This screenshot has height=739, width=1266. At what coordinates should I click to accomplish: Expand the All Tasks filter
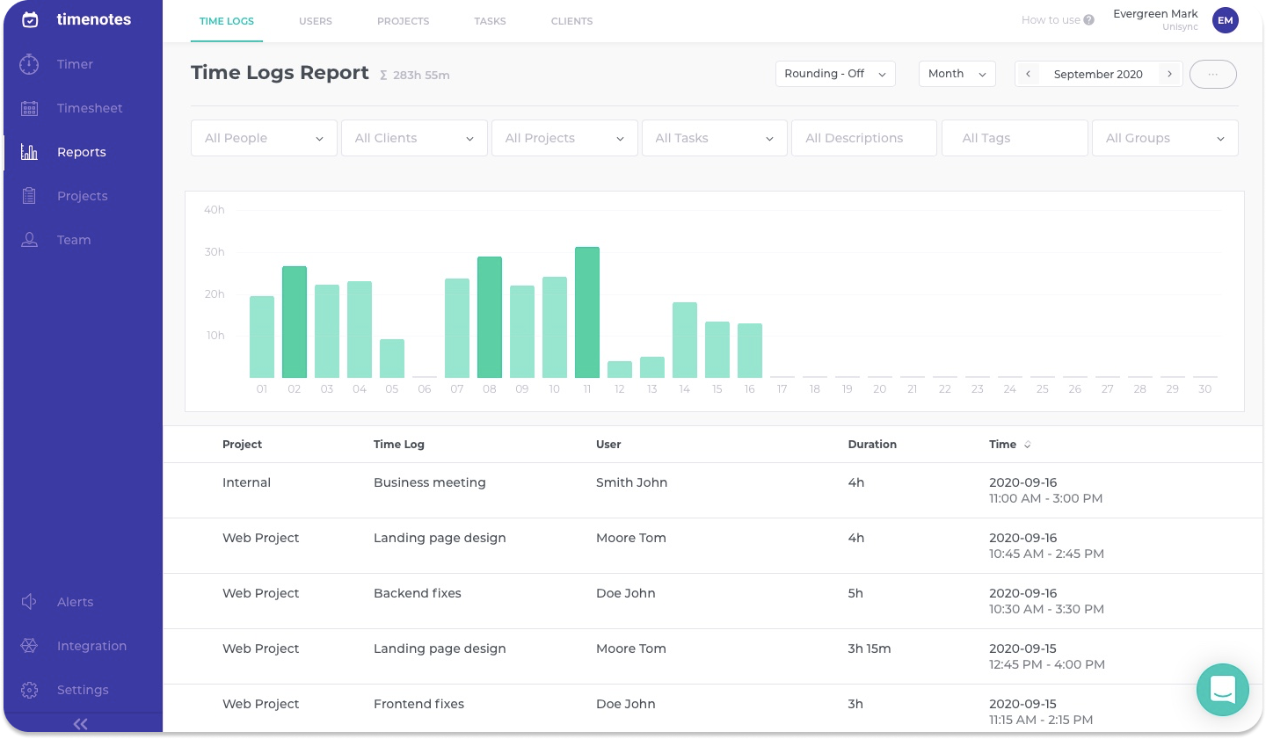pos(715,138)
